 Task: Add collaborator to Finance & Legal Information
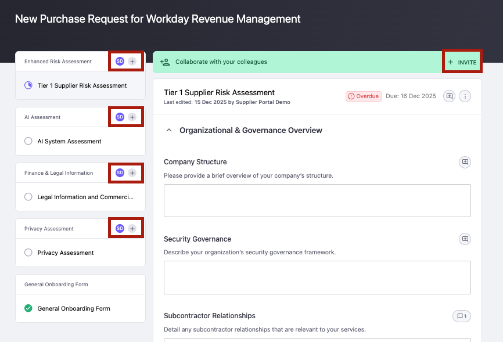[132, 173]
